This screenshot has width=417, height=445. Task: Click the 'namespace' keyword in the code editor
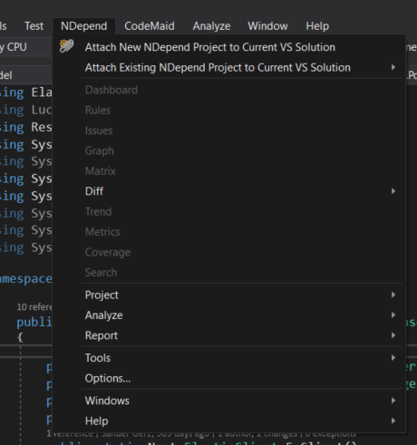(x=26, y=278)
